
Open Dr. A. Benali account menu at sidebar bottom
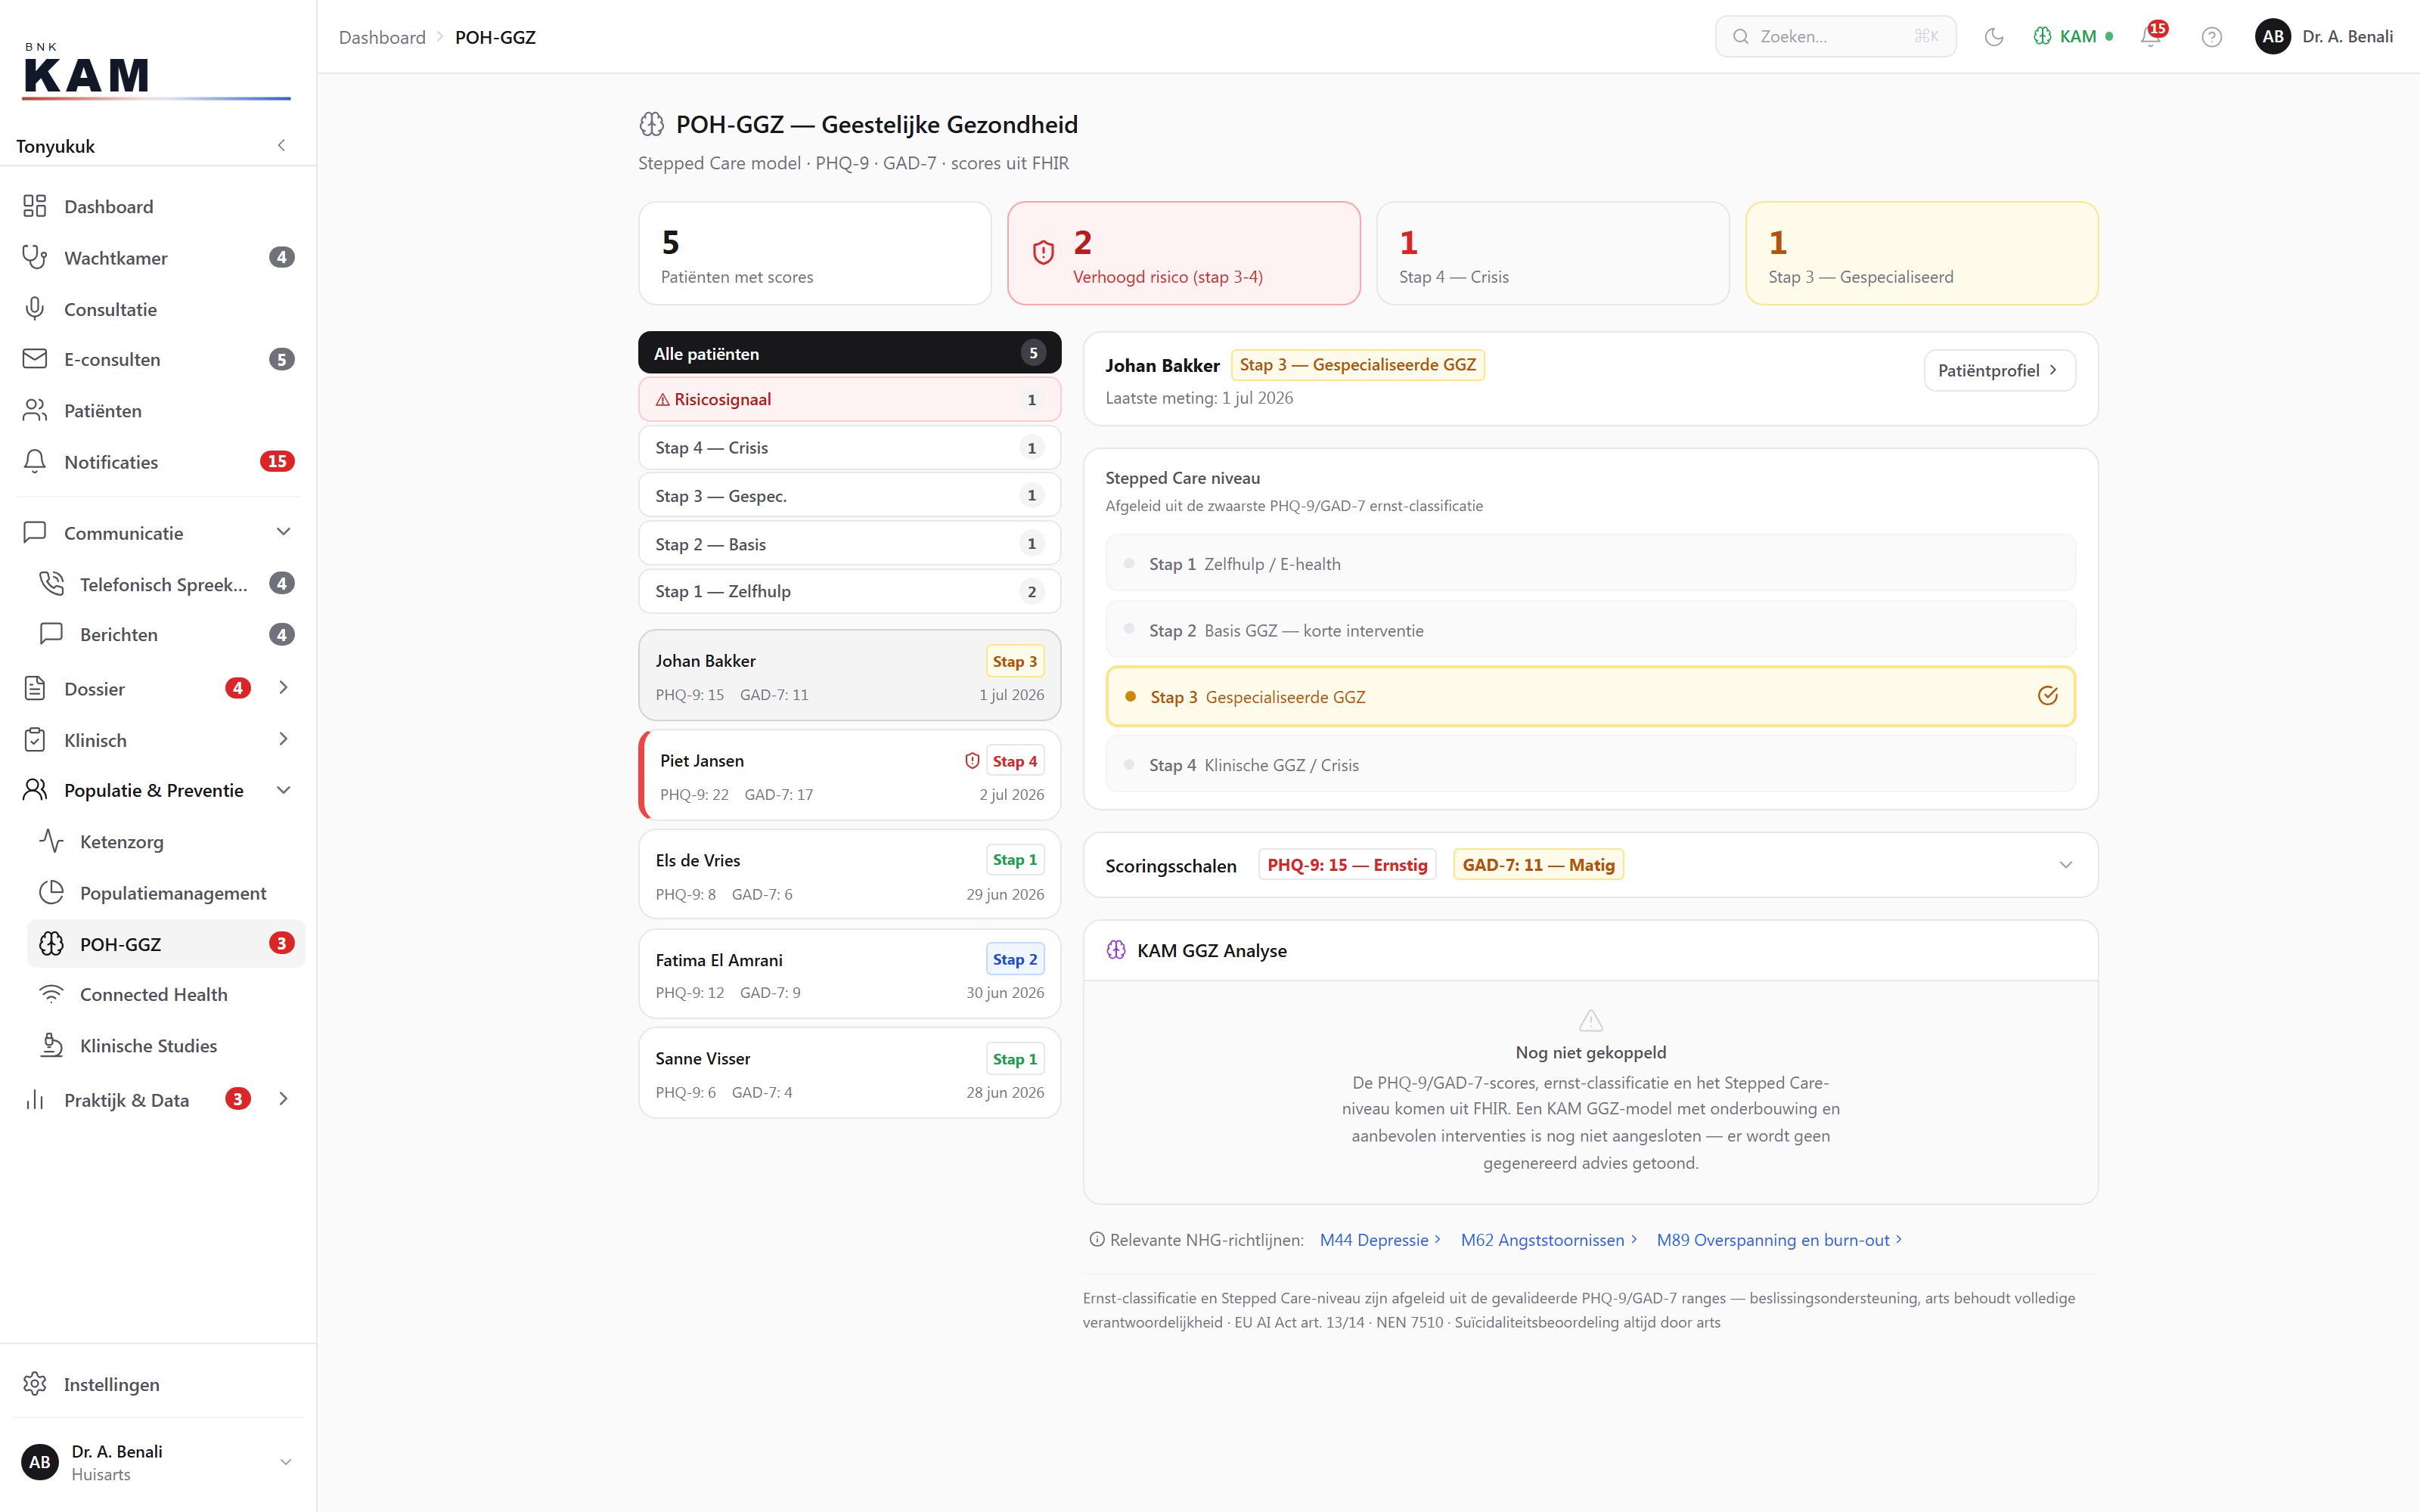pos(158,1462)
